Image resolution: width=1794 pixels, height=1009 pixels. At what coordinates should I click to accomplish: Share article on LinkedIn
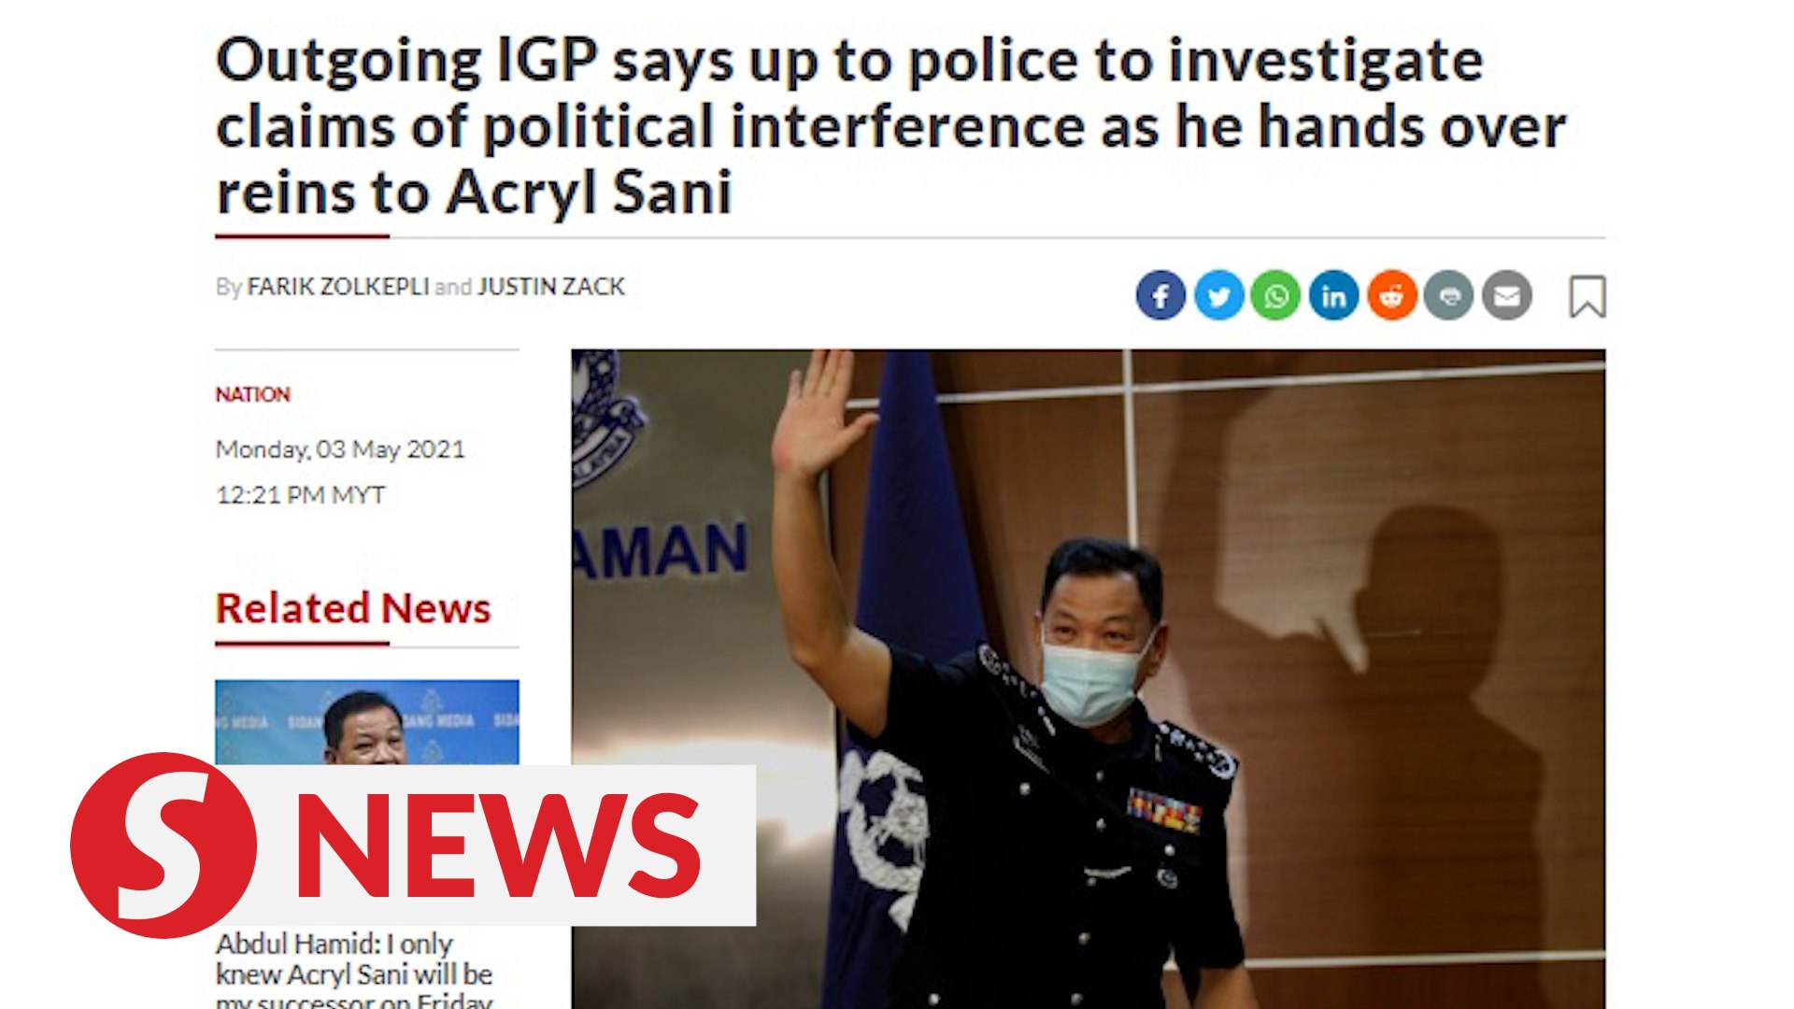pos(1333,296)
